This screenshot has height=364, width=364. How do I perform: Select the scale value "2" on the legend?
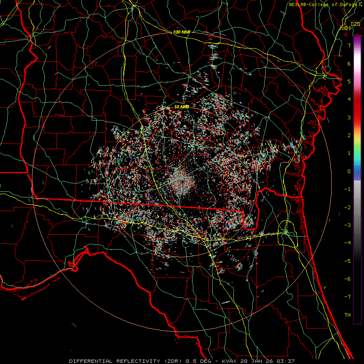point(349,135)
